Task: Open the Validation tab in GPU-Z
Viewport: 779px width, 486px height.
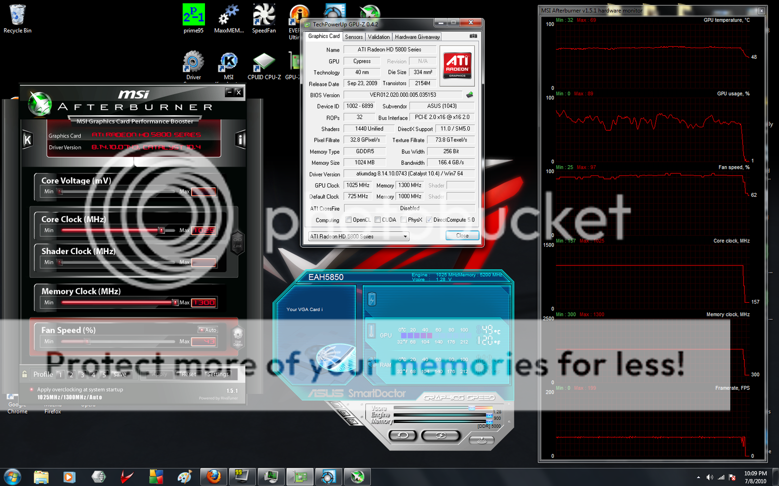Action: coord(379,37)
